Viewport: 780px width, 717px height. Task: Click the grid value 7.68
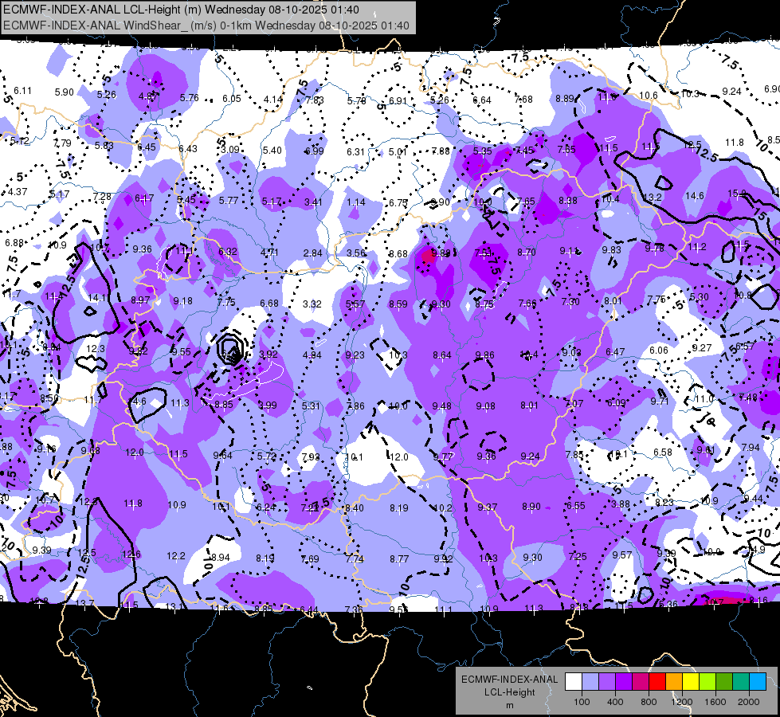pos(523,100)
